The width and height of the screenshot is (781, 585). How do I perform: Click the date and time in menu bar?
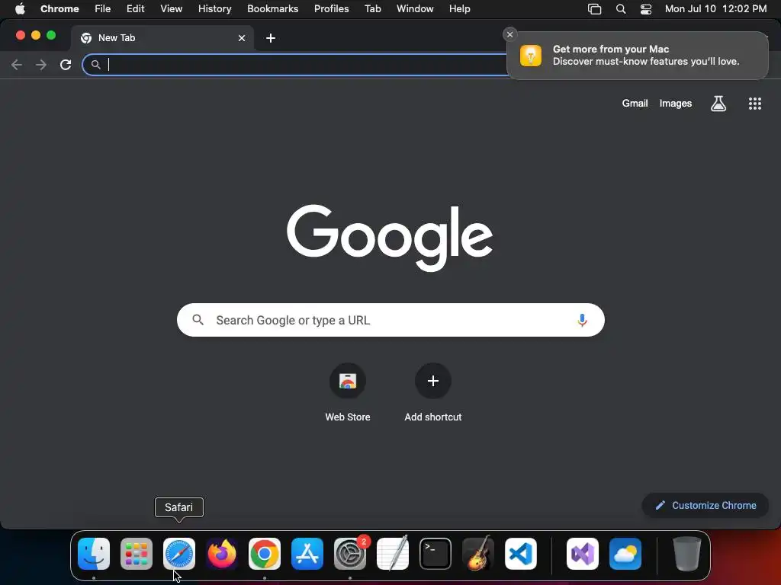point(715,9)
